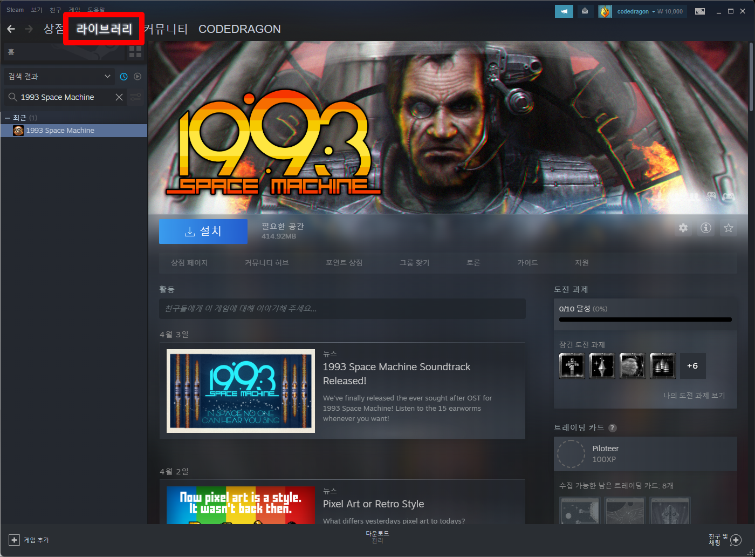Open the 가이드 tab
The image size is (755, 557).
tap(527, 263)
